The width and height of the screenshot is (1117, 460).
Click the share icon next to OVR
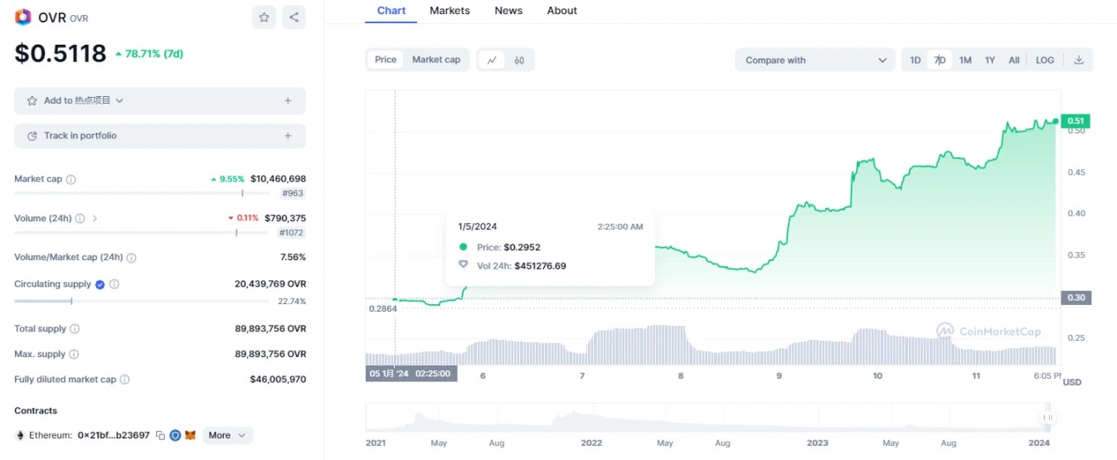coord(294,17)
